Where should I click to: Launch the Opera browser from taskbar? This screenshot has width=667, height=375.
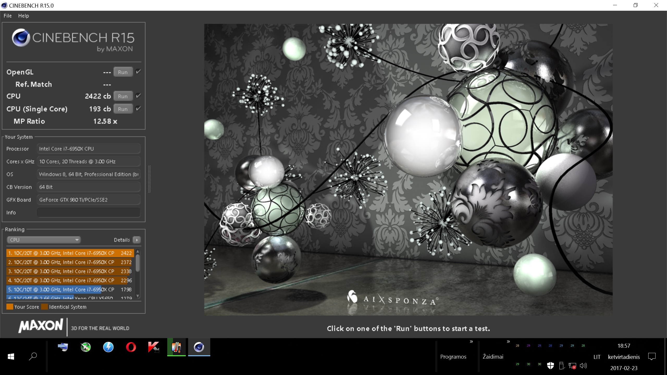point(131,347)
